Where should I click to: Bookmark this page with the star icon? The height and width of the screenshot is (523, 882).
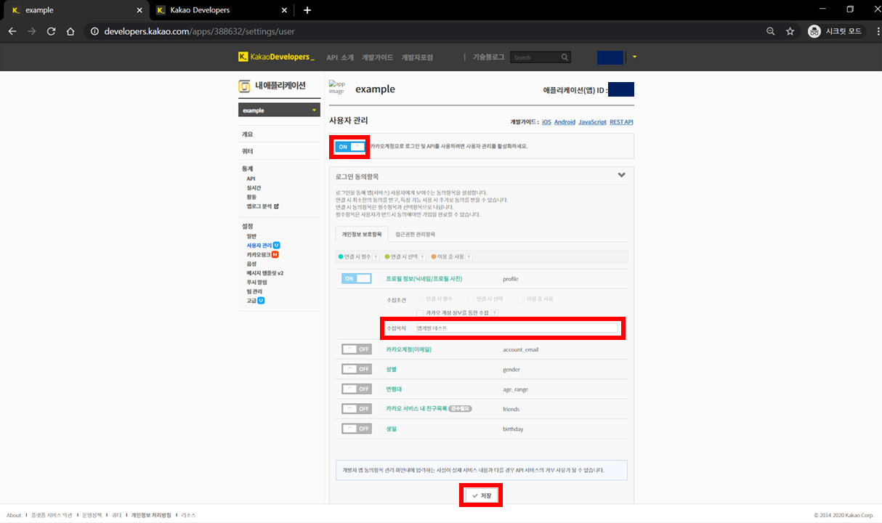point(790,31)
